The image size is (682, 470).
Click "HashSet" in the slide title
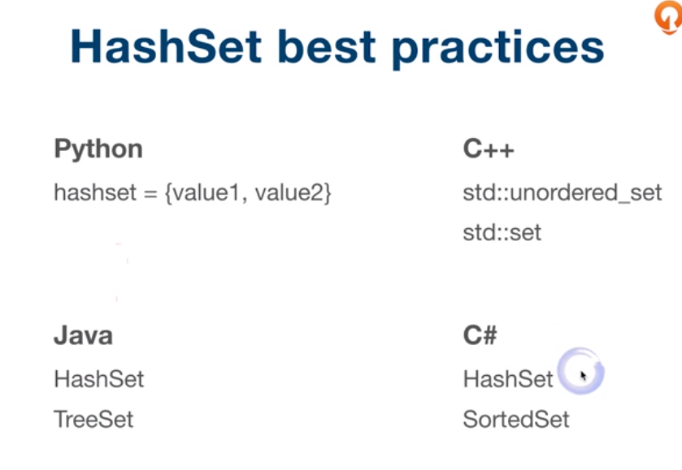[x=167, y=48]
